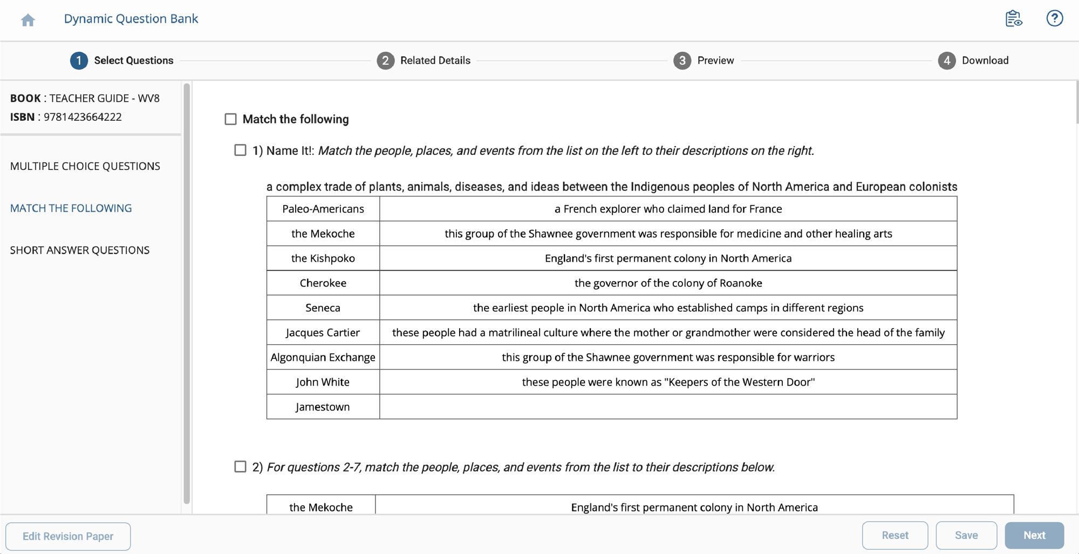Click the Save button
The height and width of the screenshot is (554, 1079).
click(966, 535)
